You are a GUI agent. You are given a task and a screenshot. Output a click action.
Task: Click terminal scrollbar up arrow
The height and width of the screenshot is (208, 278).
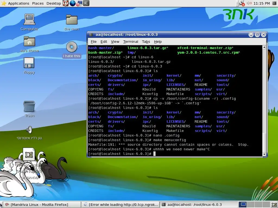[264, 47]
